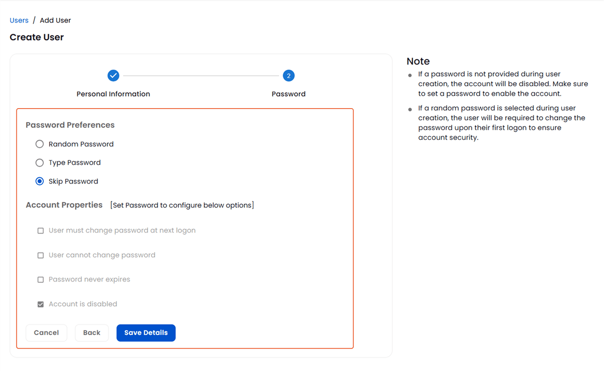
Task: Enable 'User must change password at next logon'
Action: point(40,231)
